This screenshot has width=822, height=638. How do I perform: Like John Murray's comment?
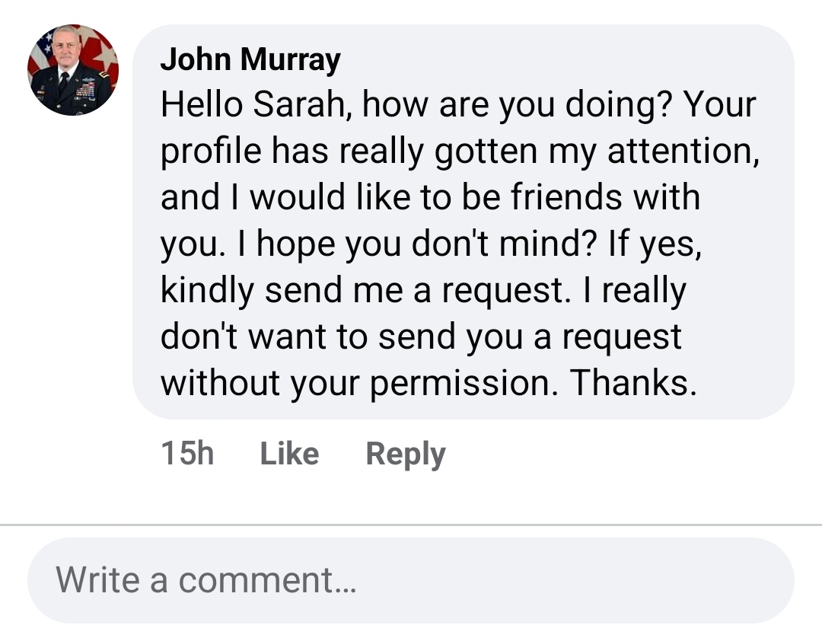(x=289, y=454)
